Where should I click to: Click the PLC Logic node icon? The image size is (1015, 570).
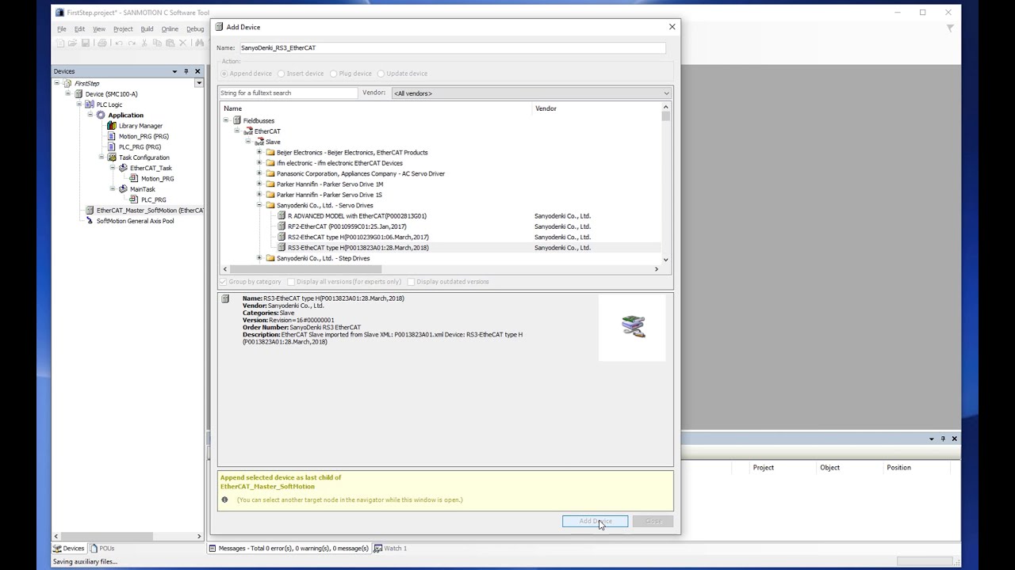point(90,104)
